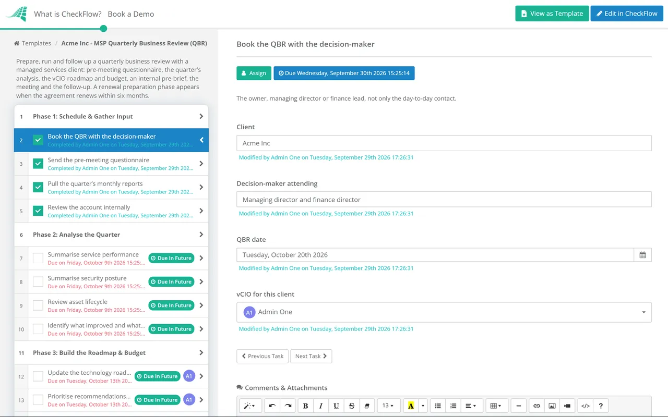This screenshot has width=668, height=417.
Task: Select 'Phase 2: Analyse the Quarter' section
Action: [x=111, y=235]
